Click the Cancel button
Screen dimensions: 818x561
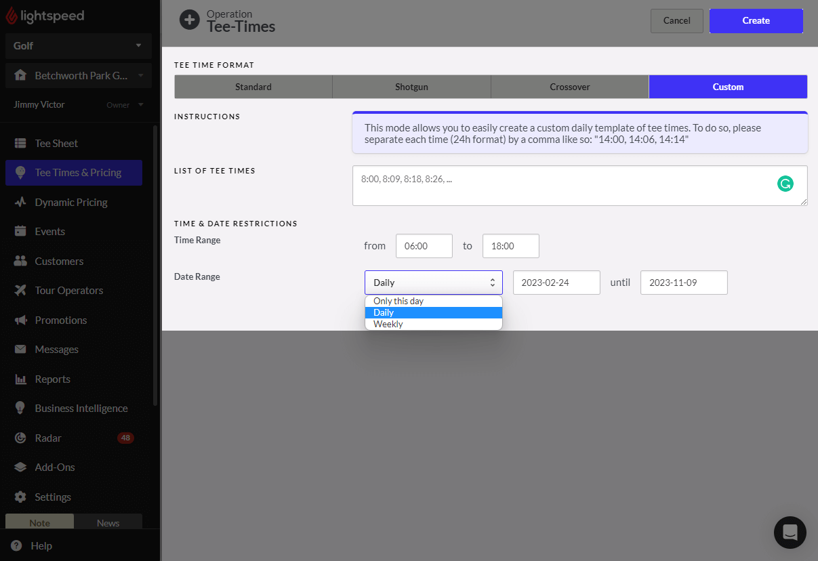click(x=677, y=20)
